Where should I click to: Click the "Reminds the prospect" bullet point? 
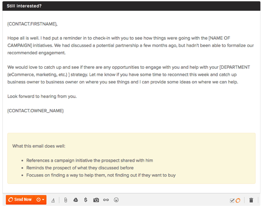click(80, 168)
